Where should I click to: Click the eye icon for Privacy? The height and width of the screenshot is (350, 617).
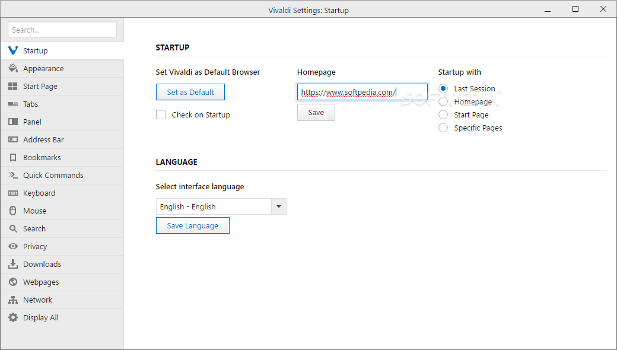click(x=13, y=246)
